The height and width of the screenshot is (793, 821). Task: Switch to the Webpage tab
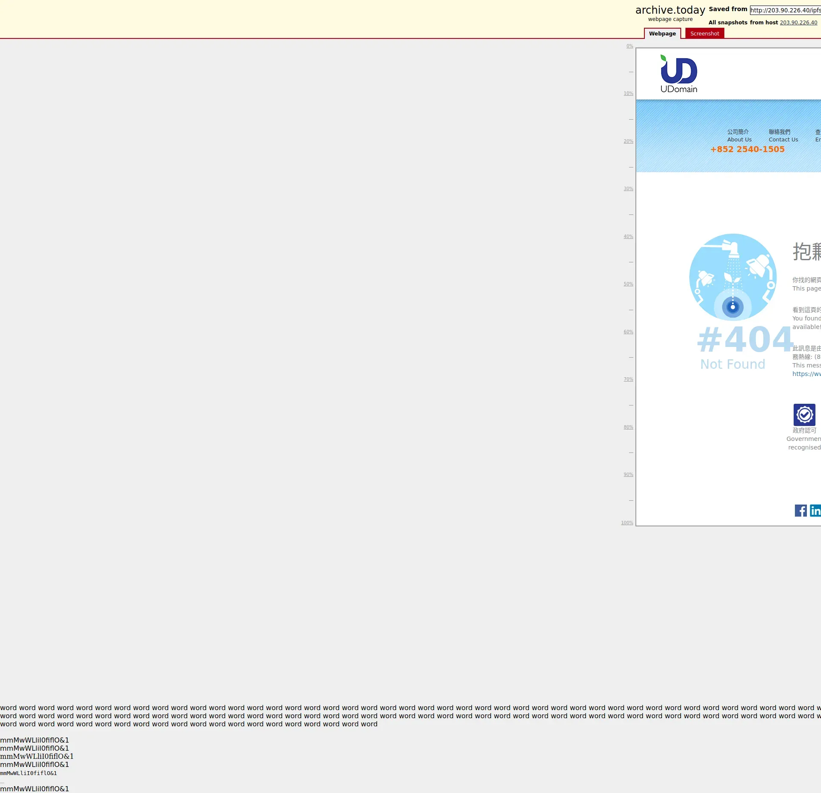click(x=662, y=33)
